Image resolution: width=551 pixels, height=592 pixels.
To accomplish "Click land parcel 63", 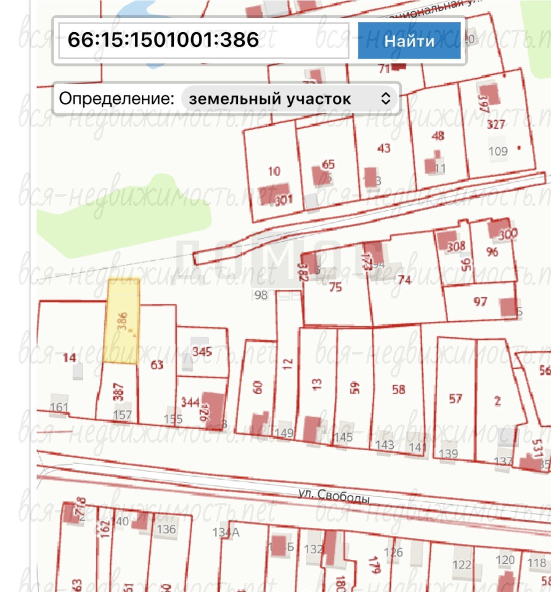I will (157, 364).
